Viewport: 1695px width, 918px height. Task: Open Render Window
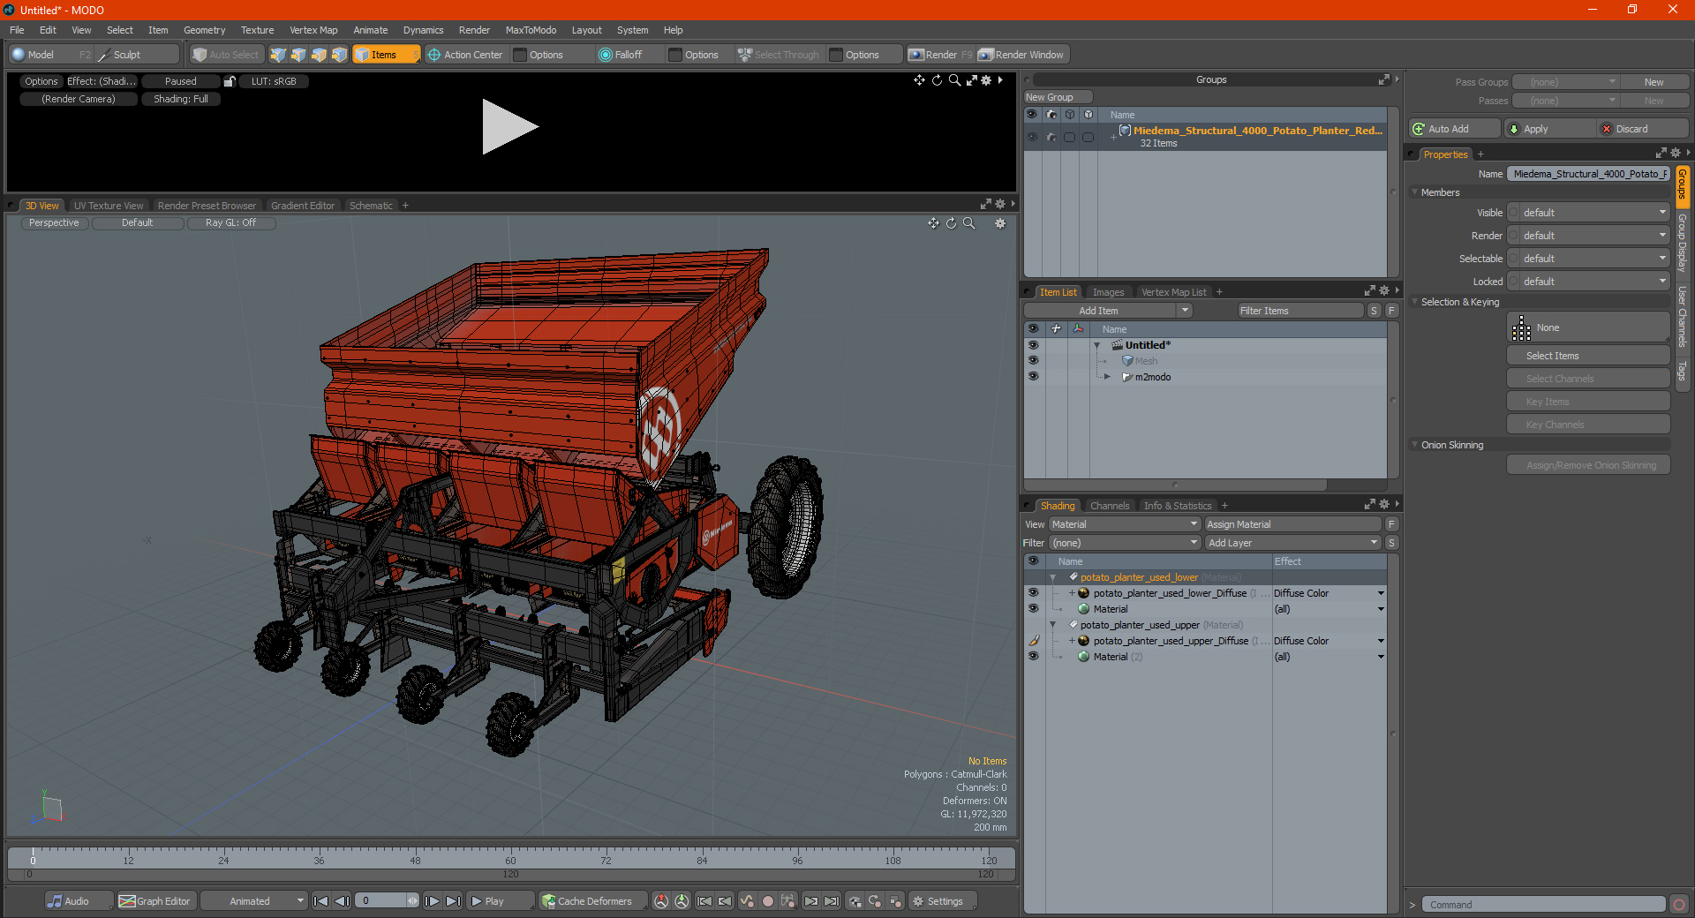coord(1022,55)
